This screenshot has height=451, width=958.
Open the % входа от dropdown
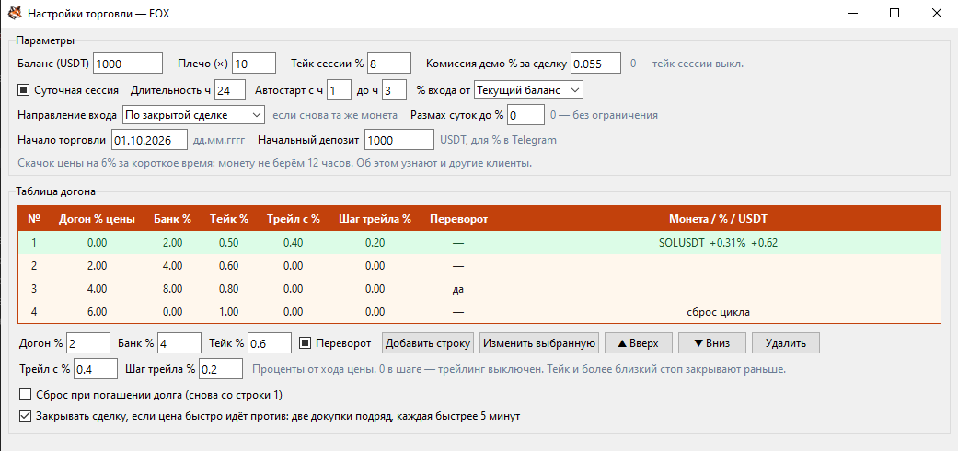coord(528,90)
